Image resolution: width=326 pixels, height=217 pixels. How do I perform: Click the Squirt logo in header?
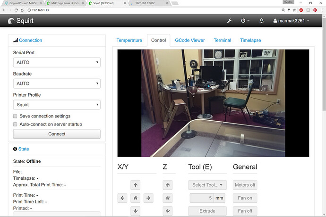pos(21,21)
